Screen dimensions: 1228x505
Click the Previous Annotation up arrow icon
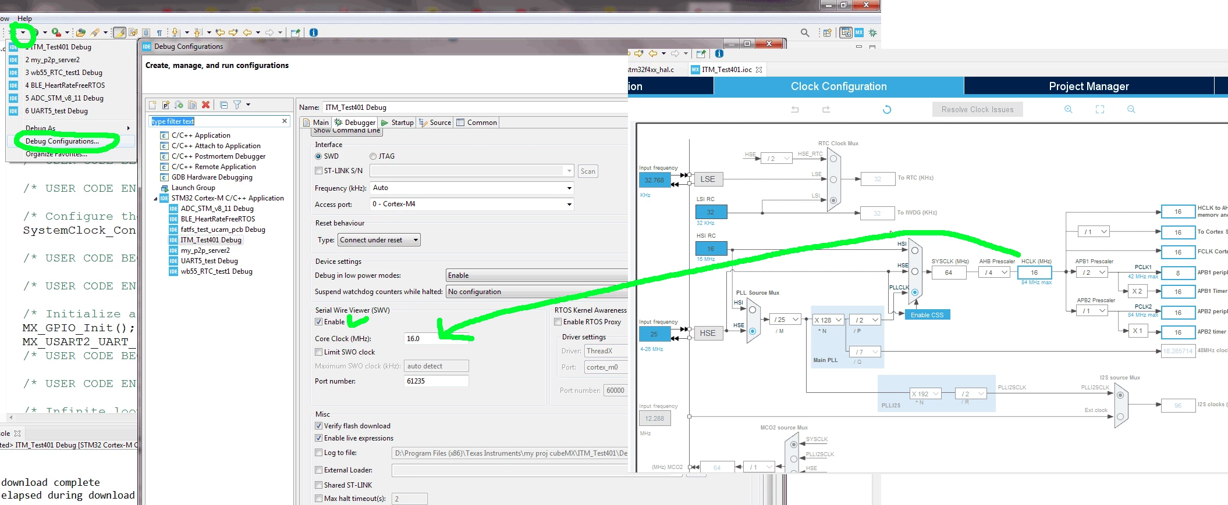coord(197,33)
